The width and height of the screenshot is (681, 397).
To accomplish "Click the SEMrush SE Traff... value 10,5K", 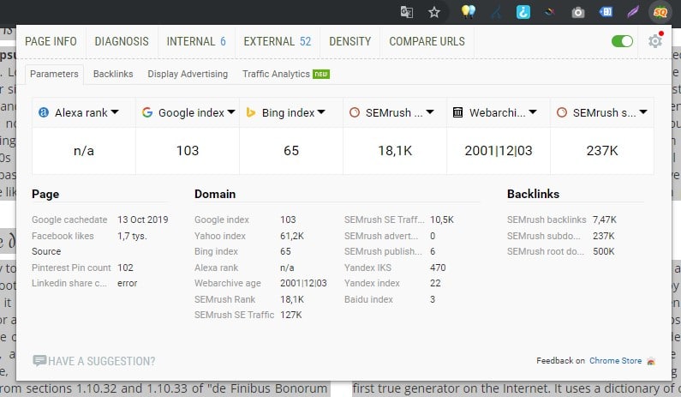I will [x=442, y=220].
